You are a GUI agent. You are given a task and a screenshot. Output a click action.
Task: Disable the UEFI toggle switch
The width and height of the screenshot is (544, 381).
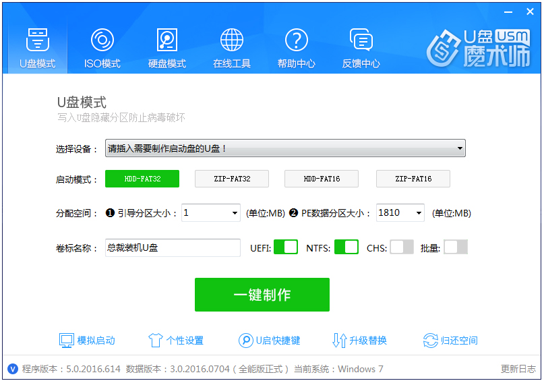(286, 247)
